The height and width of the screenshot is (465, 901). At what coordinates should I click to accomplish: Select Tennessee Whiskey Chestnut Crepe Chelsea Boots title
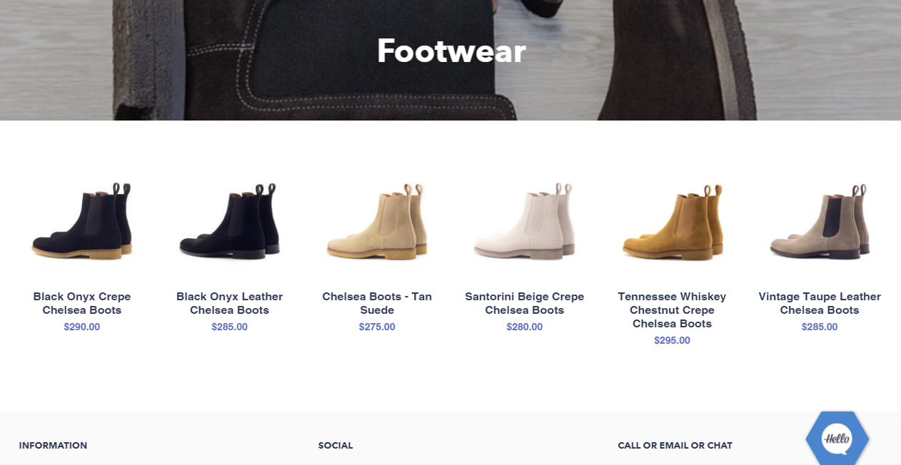pos(673,310)
